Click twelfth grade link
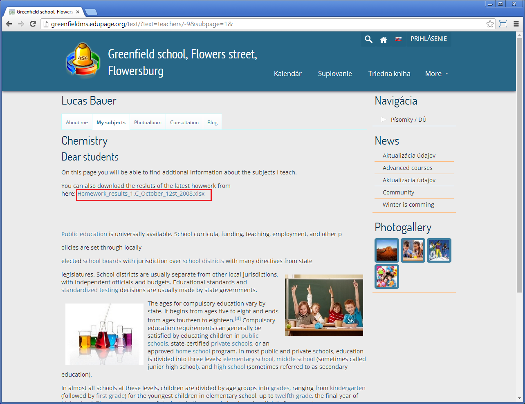This screenshot has height=404, width=525. pyautogui.click(x=294, y=396)
